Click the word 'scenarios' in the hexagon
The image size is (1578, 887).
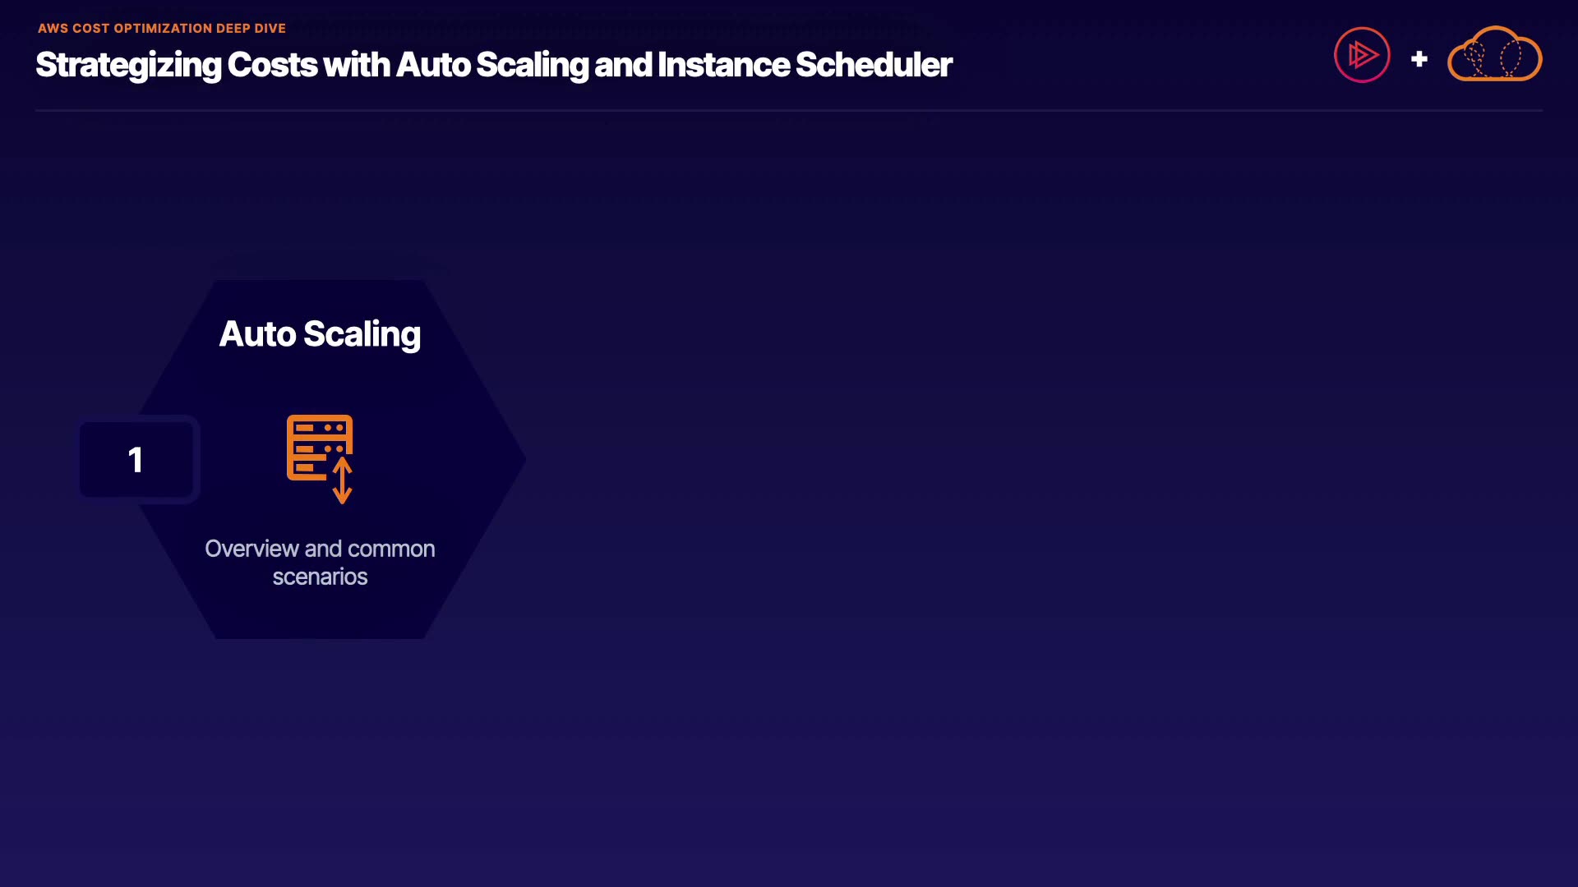click(320, 577)
